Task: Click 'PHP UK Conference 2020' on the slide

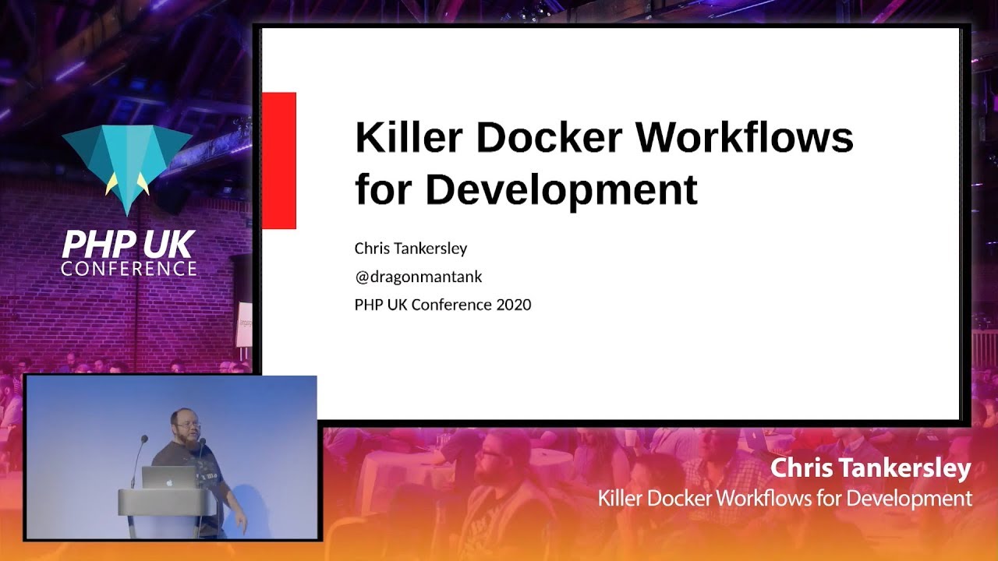Action: pyautogui.click(x=443, y=305)
